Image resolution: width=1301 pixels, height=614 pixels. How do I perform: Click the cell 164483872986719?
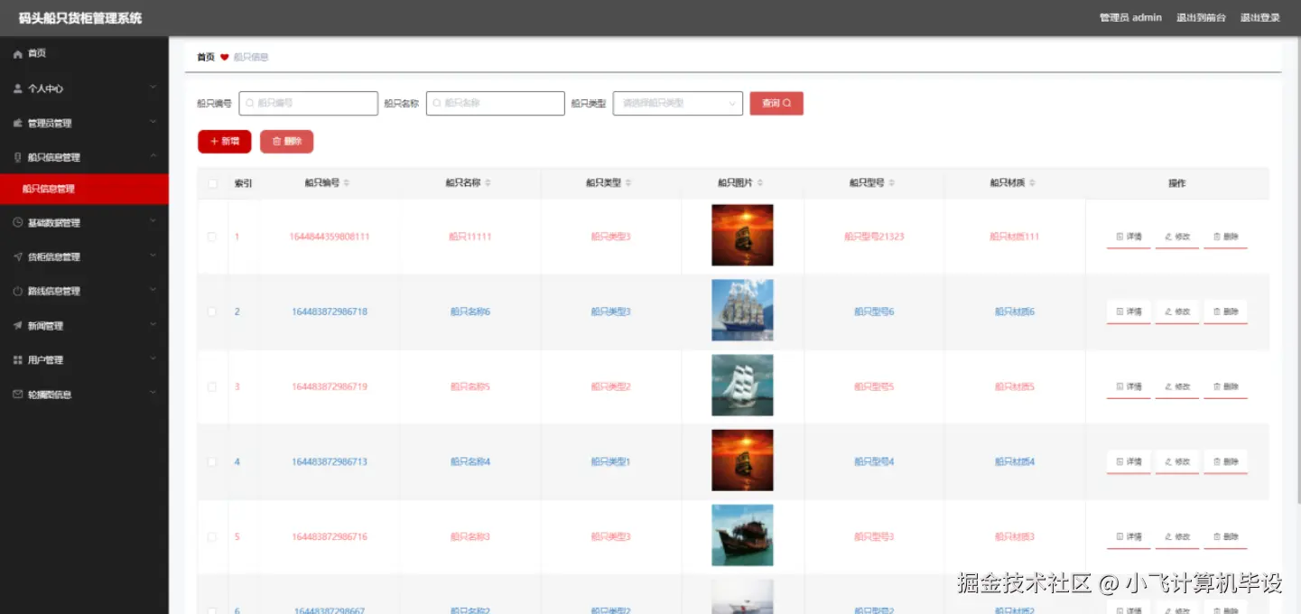click(x=330, y=386)
